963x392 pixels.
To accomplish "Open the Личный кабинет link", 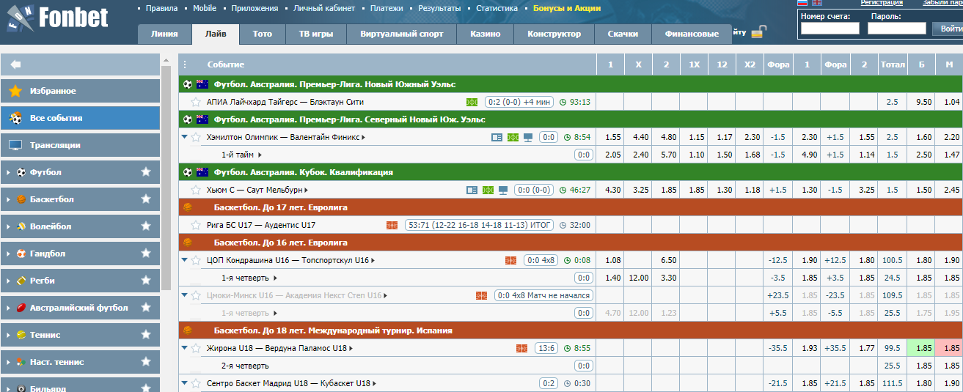I will tap(323, 9).
